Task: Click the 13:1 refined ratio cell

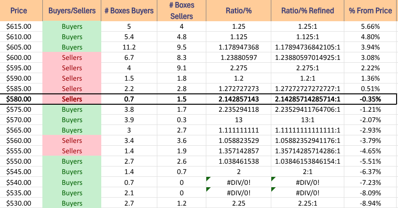Action: click(x=307, y=120)
